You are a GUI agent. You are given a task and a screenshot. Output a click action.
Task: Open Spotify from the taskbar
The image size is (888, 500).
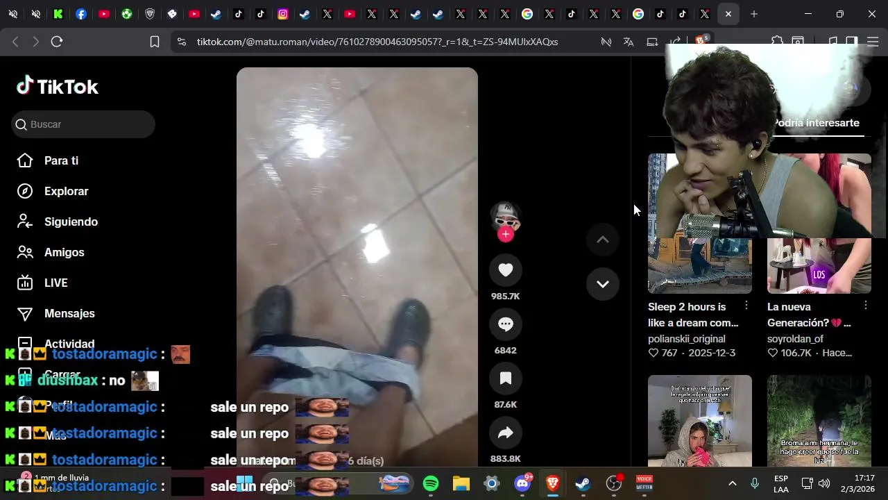(x=431, y=483)
